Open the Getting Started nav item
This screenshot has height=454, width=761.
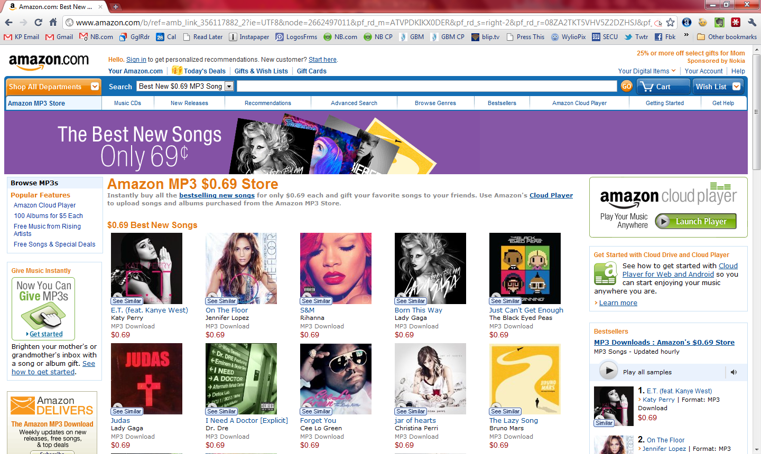coord(665,103)
